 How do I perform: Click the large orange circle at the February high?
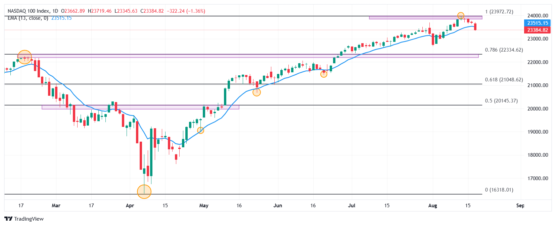tap(25, 57)
